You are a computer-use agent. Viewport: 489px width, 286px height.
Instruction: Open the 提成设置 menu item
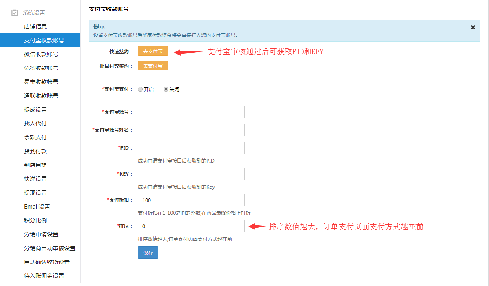pos(35,110)
